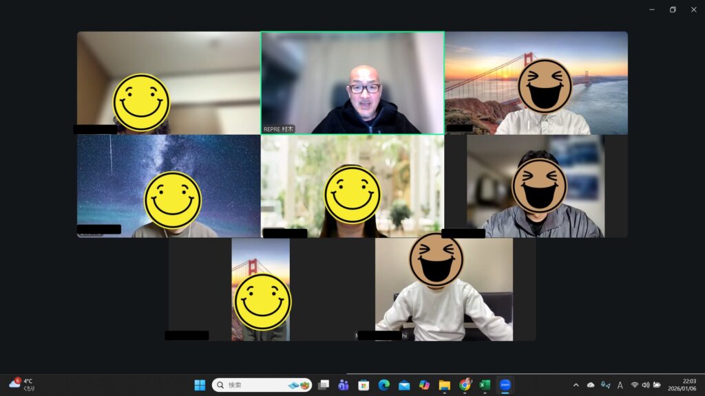Open the Mail app icon
Viewport: 705px width, 396px height.
404,385
